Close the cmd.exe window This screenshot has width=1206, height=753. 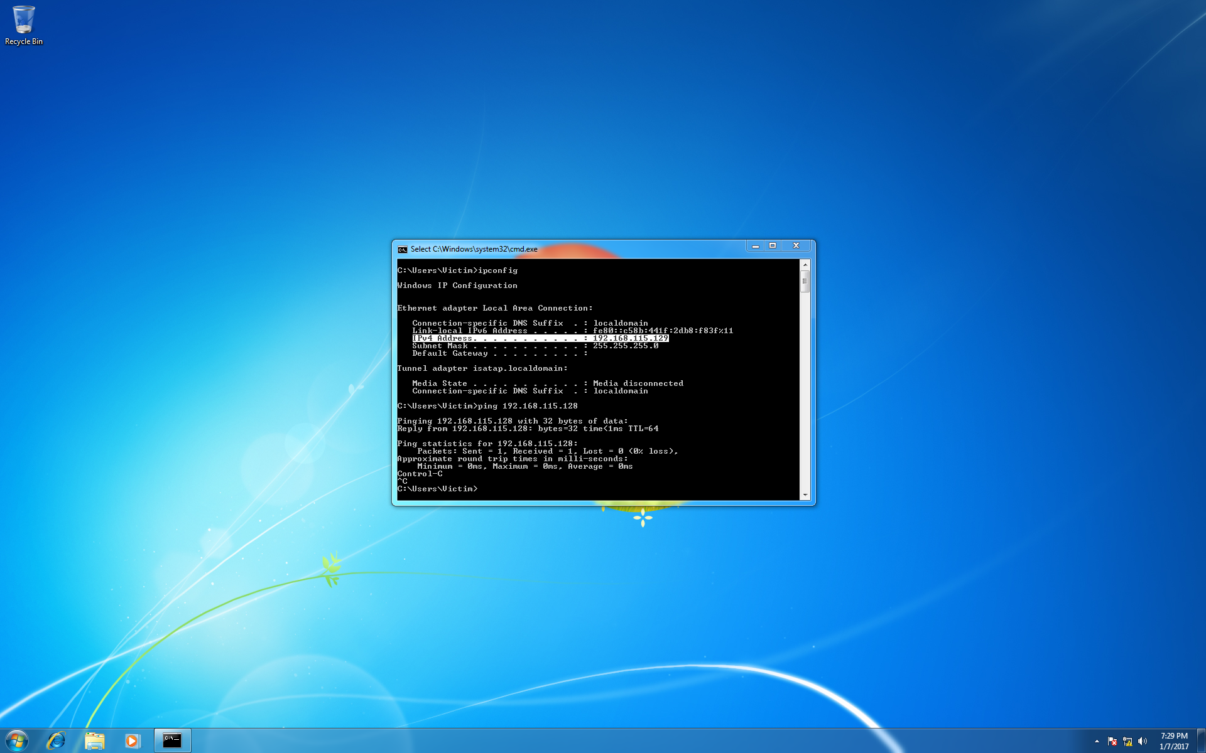(x=796, y=246)
